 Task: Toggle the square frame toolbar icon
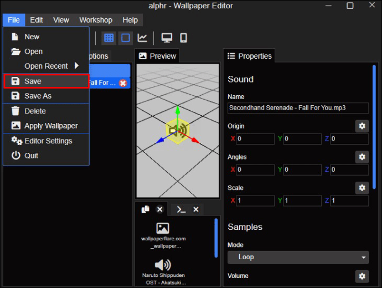pos(126,38)
